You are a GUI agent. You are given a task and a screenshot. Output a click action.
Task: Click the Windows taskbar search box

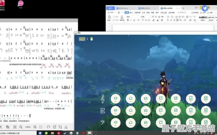point(18,133)
